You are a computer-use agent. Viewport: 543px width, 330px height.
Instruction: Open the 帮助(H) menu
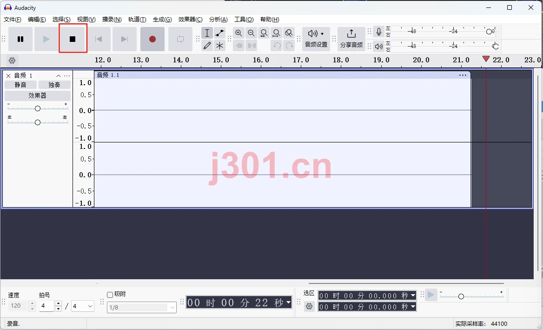click(270, 20)
